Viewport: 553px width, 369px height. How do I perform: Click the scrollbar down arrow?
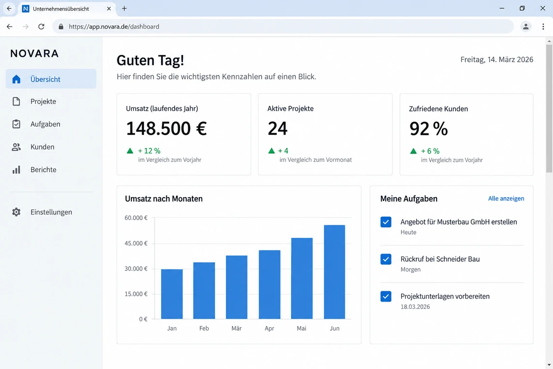click(x=549, y=365)
